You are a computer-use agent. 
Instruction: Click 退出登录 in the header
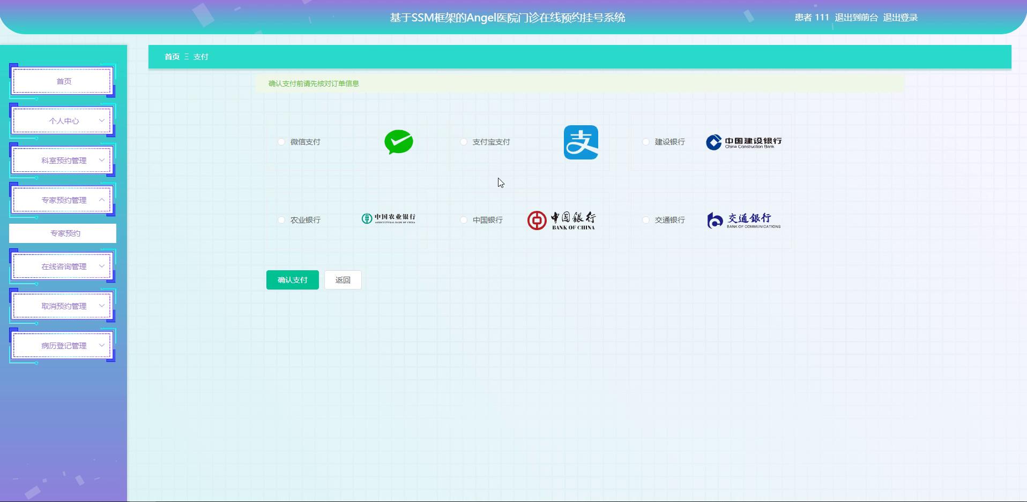[900, 18]
